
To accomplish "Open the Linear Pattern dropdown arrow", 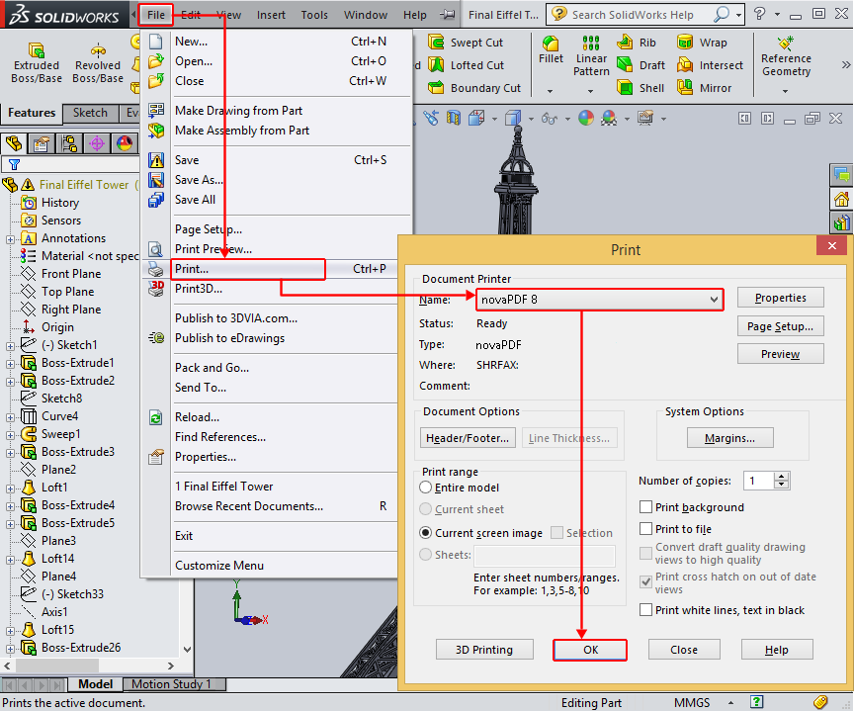I will click(590, 91).
